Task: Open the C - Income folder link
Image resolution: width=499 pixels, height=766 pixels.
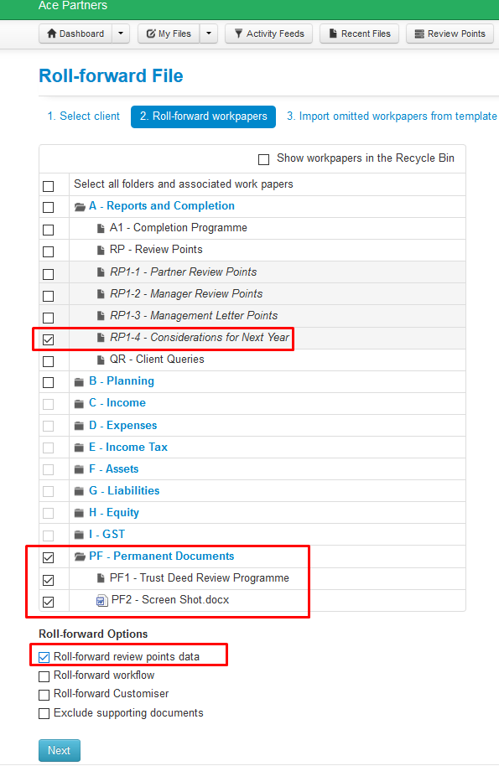Action: tap(117, 403)
